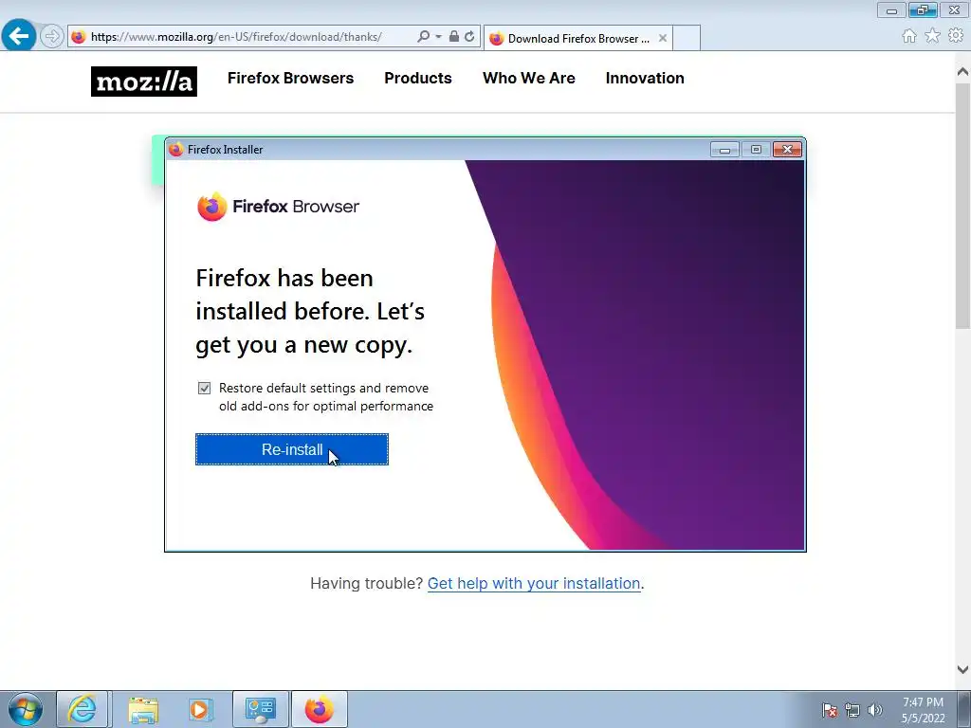Close the Firefox Installer window

point(787,149)
